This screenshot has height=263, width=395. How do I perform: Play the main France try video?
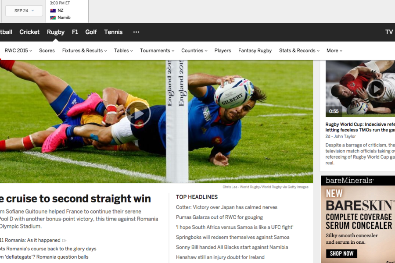pyautogui.click(x=138, y=114)
